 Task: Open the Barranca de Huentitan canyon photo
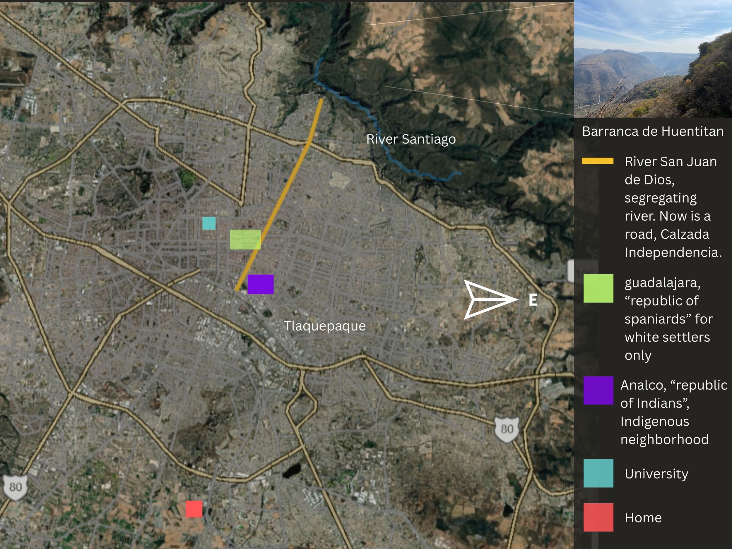click(653, 59)
